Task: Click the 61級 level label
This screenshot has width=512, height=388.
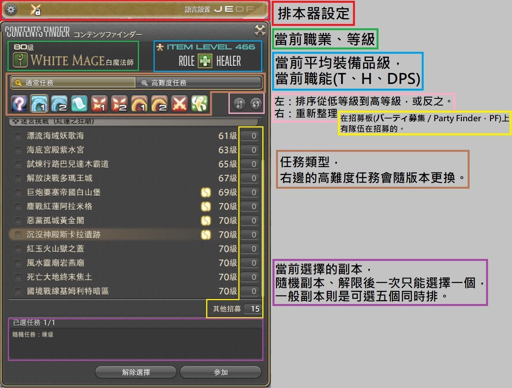Action: coord(228,136)
